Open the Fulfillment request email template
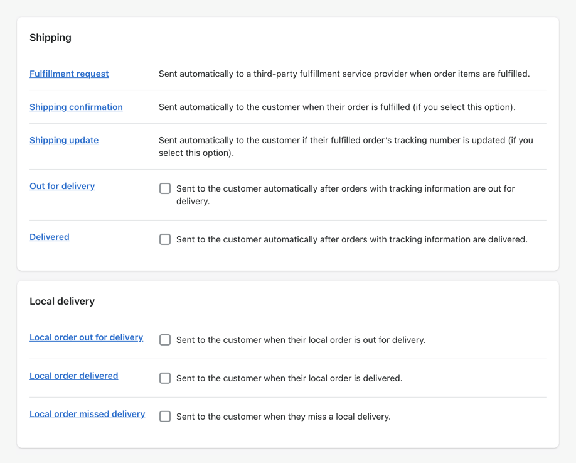576x463 pixels. click(68, 74)
